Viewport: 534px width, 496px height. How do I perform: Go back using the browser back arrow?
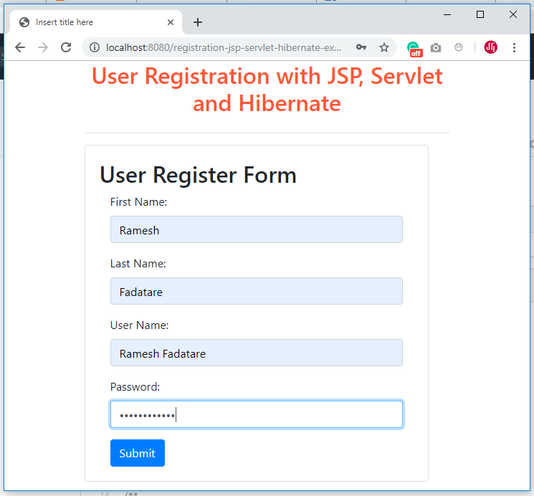(x=20, y=47)
